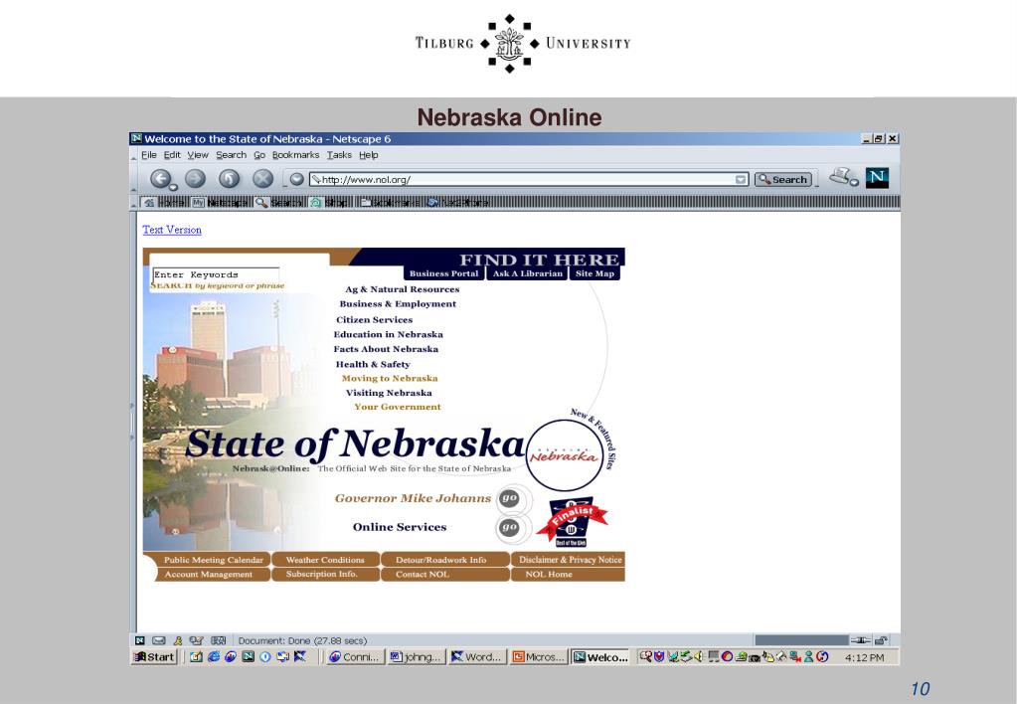Screen dimensions: 1017x704
Task: Follow the Text Version link
Action: 172,230
